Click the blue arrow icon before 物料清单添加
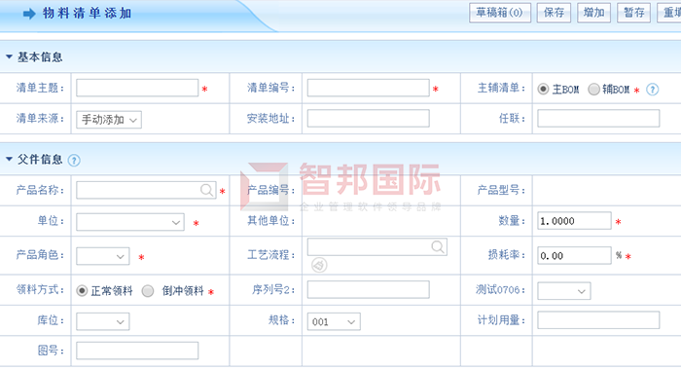681x370 pixels. tap(29, 14)
